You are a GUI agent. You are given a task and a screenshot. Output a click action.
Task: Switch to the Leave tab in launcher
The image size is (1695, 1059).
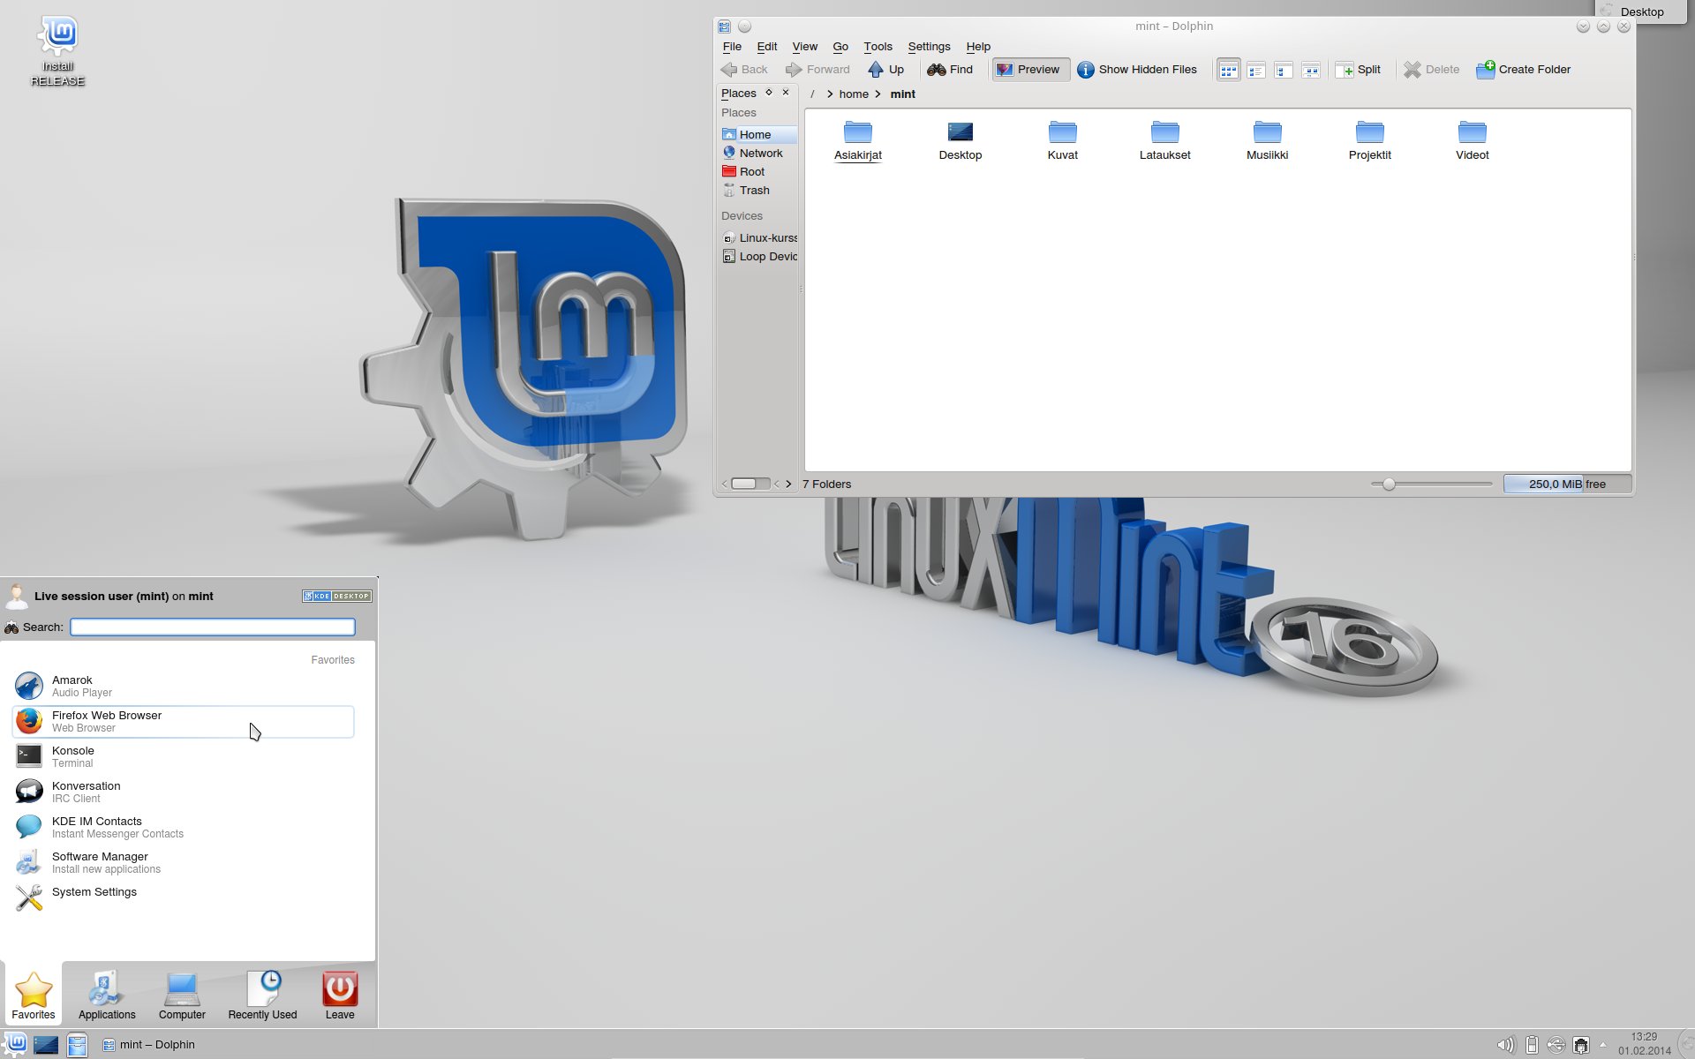pos(340,995)
